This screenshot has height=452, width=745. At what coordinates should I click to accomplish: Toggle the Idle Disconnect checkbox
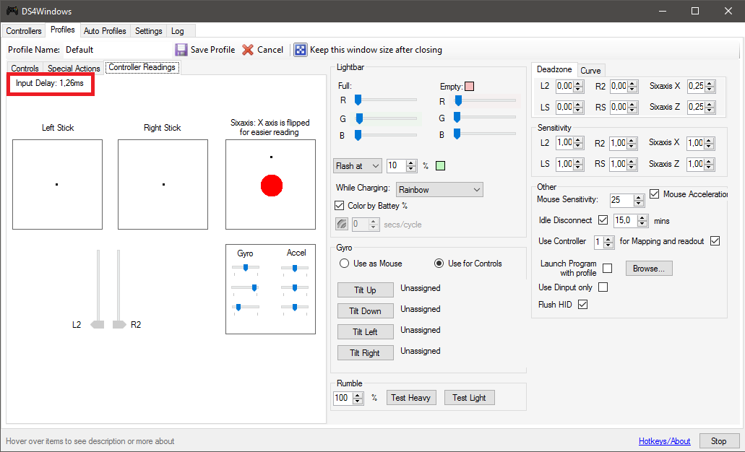(x=603, y=220)
